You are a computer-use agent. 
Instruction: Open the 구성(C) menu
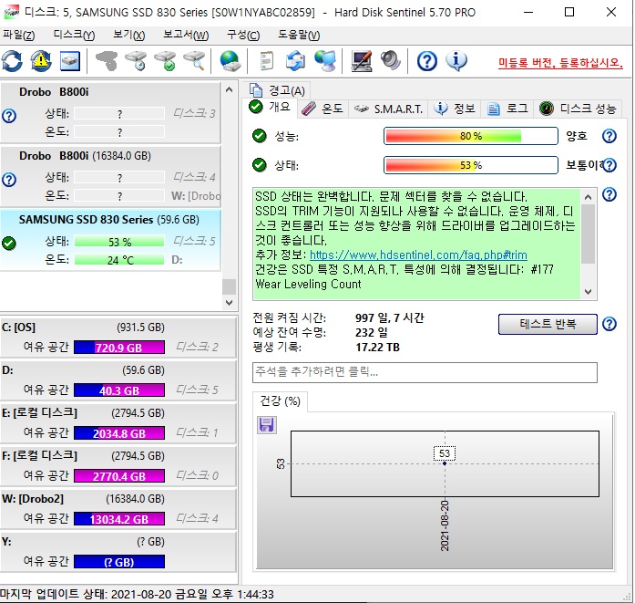[243, 36]
